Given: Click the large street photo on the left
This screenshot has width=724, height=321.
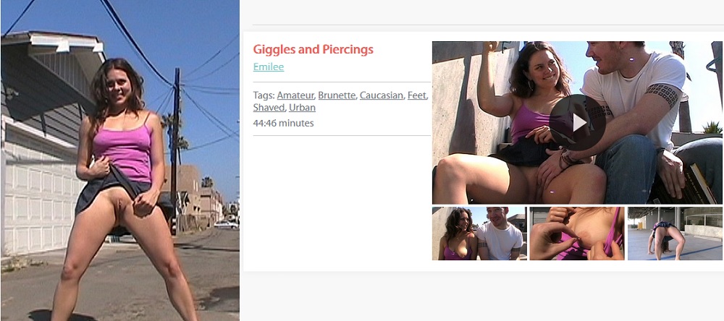Looking at the screenshot, I should tap(120, 160).
